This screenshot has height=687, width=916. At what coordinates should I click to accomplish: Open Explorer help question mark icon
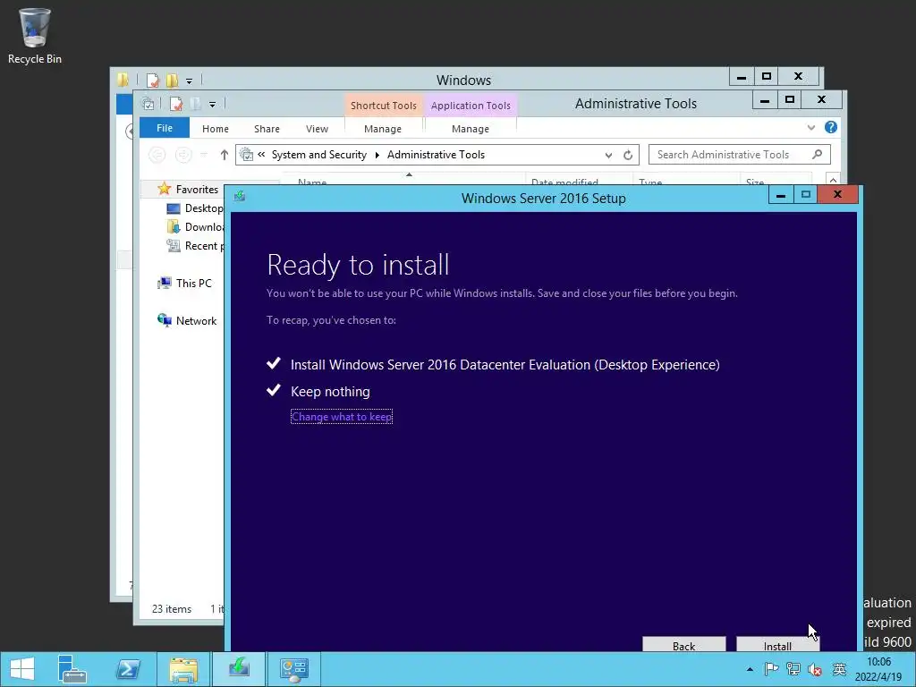pos(830,127)
